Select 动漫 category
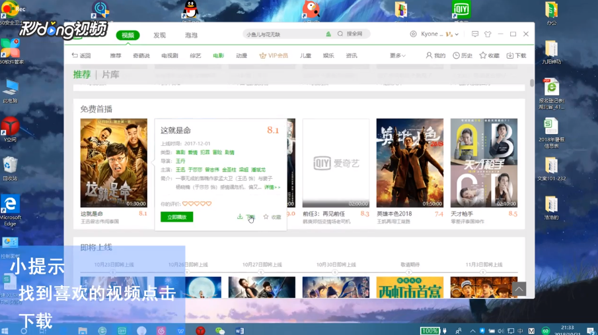 [241, 55]
